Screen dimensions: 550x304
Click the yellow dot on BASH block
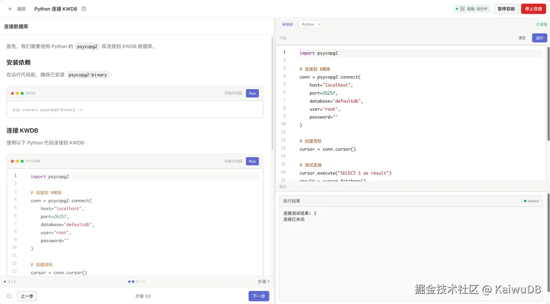pos(18,93)
